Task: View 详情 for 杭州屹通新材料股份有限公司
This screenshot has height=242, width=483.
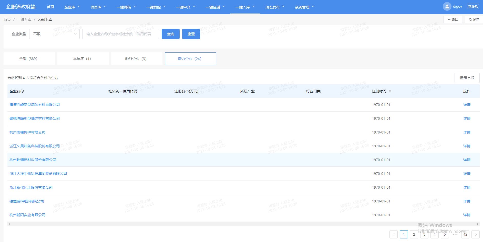Action: 467,160
